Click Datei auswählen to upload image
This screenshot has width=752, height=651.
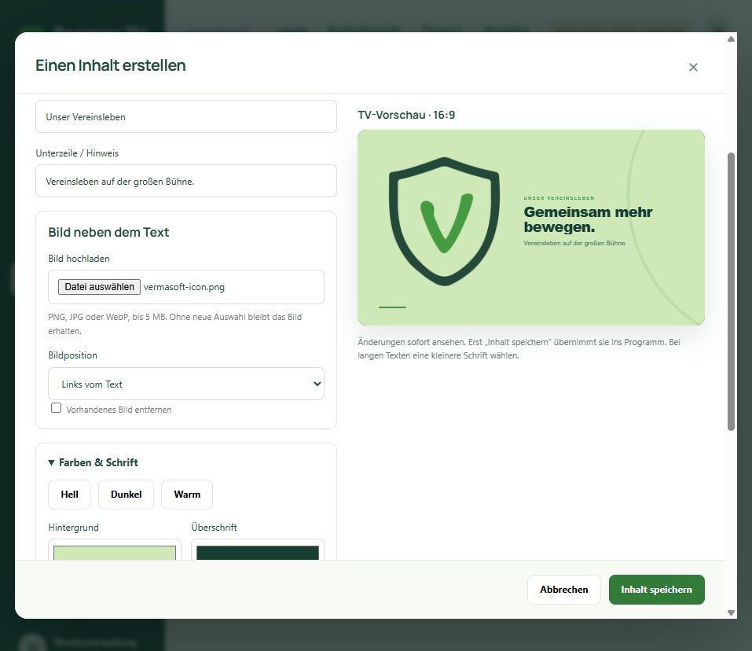(99, 287)
